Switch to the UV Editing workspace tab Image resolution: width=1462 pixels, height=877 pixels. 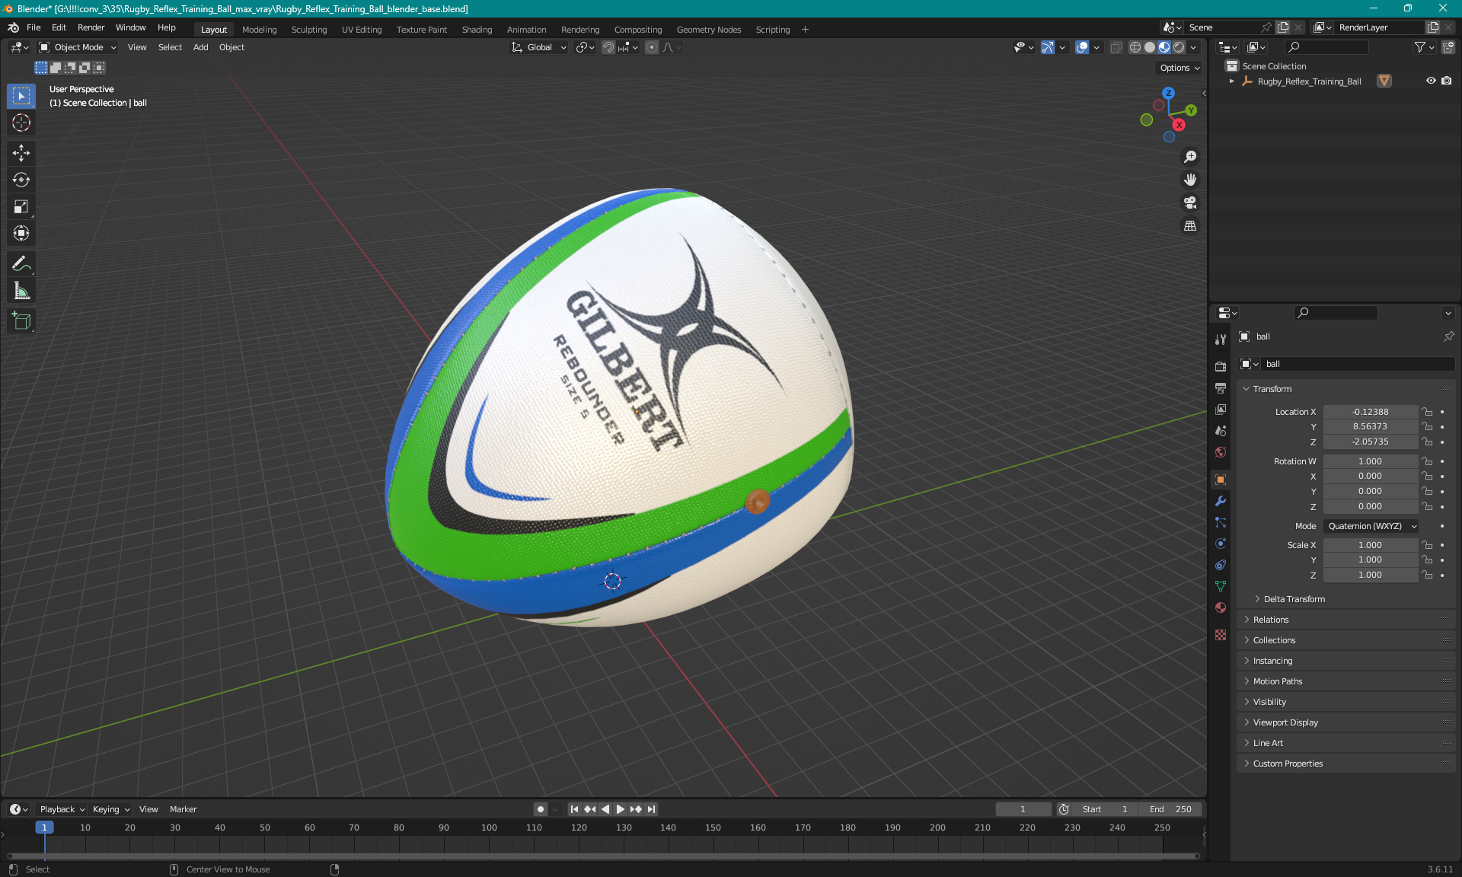click(362, 30)
